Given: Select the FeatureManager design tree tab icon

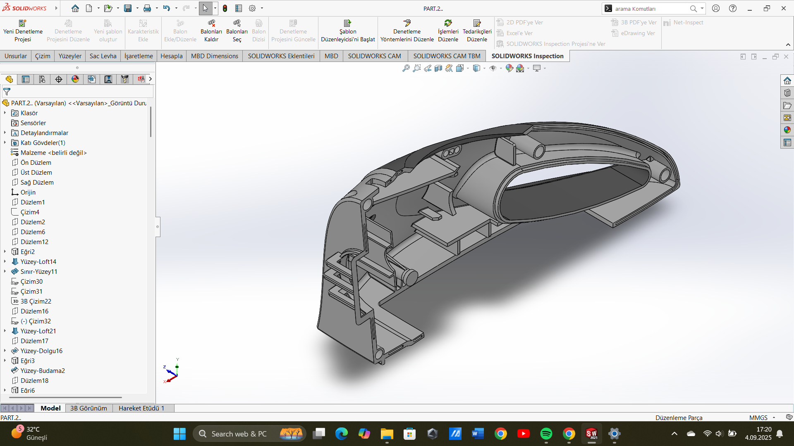Looking at the screenshot, I should [x=9, y=79].
